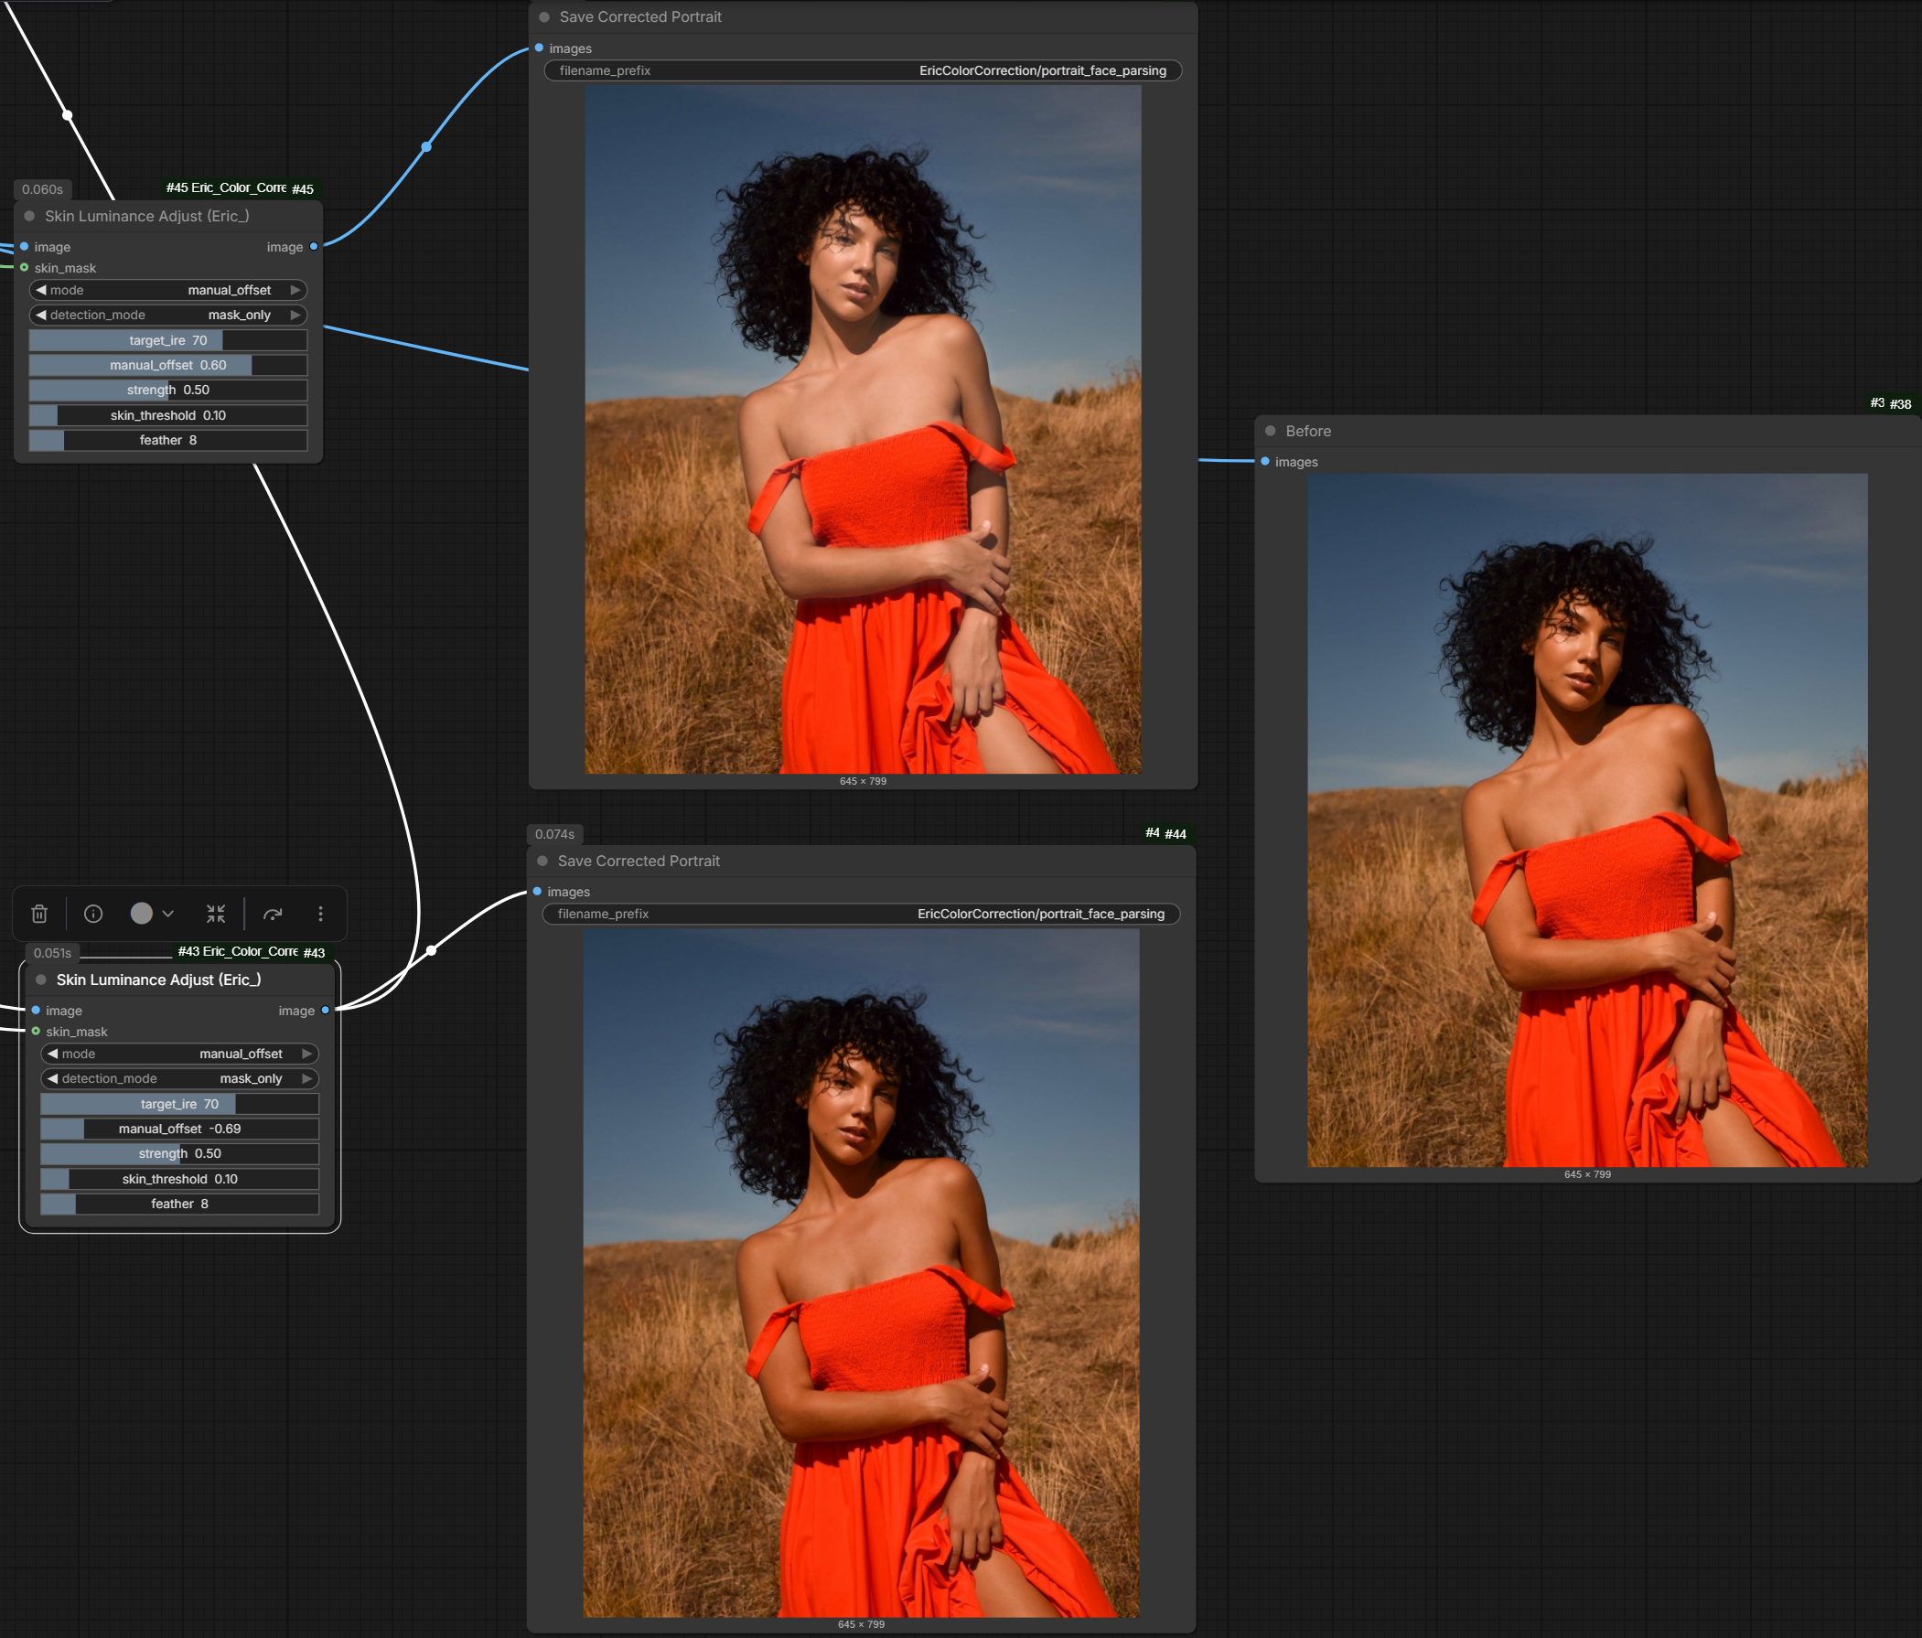Select next mode option on node #45
The width and height of the screenshot is (1922, 1638).
pos(295,290)
